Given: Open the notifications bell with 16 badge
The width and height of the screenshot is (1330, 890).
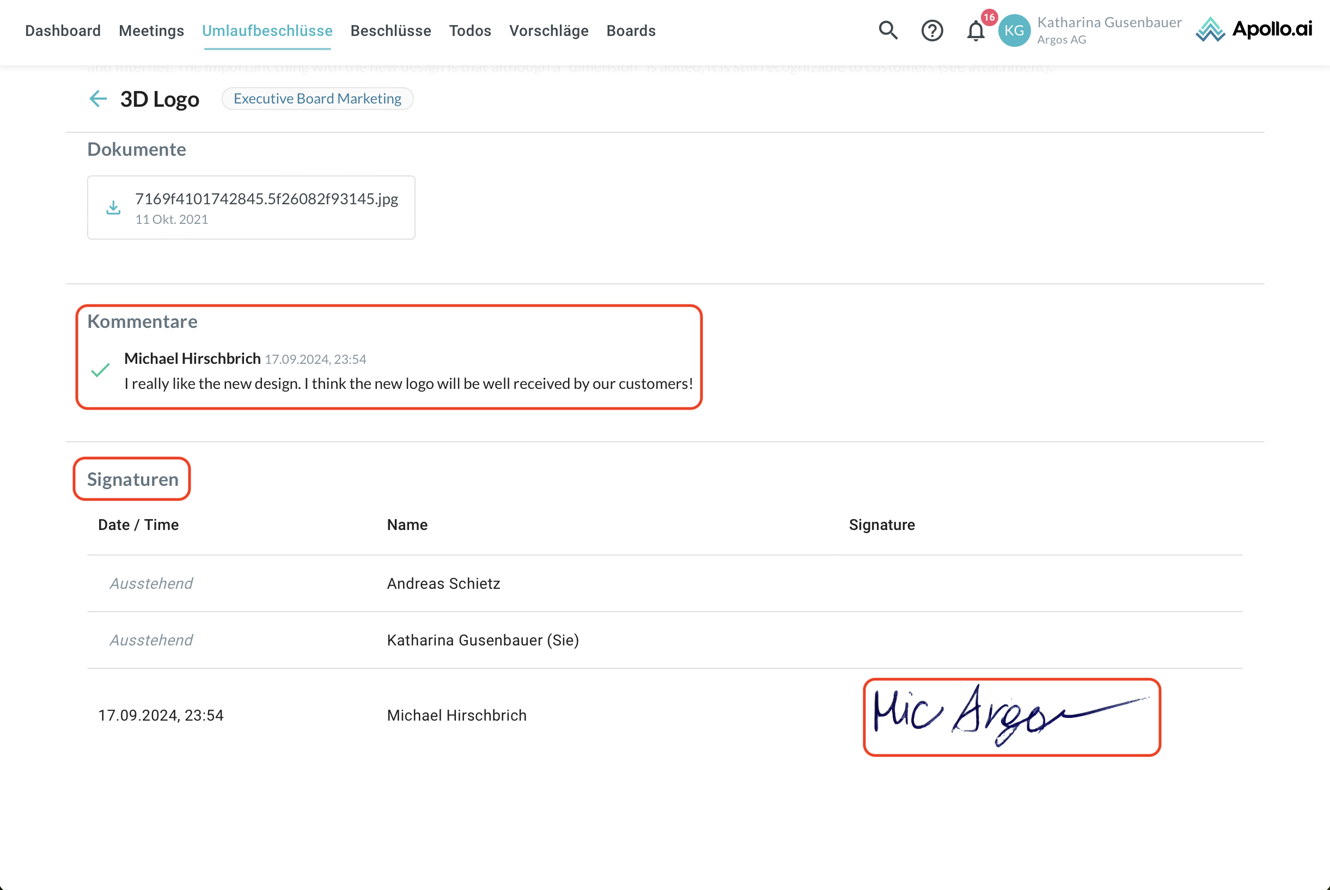Looking at the screenshot, I should coord(976,31).
